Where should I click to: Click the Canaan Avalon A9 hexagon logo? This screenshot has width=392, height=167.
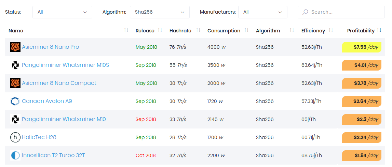click(15, 101)
